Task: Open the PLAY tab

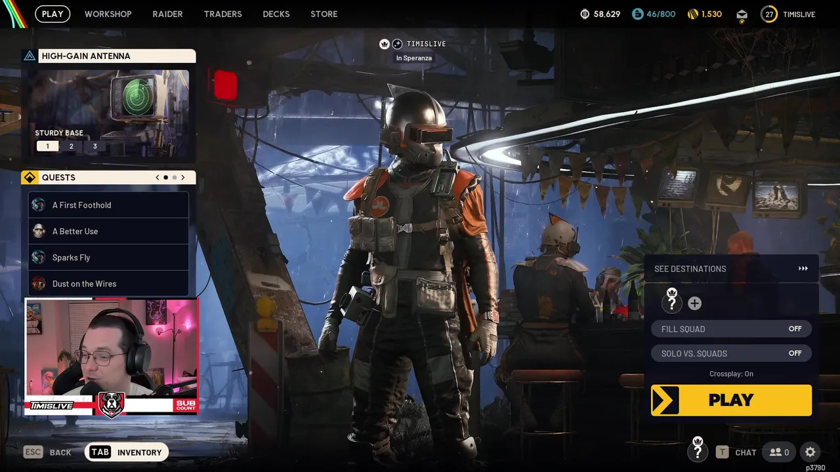Action: tap(52, 14)
